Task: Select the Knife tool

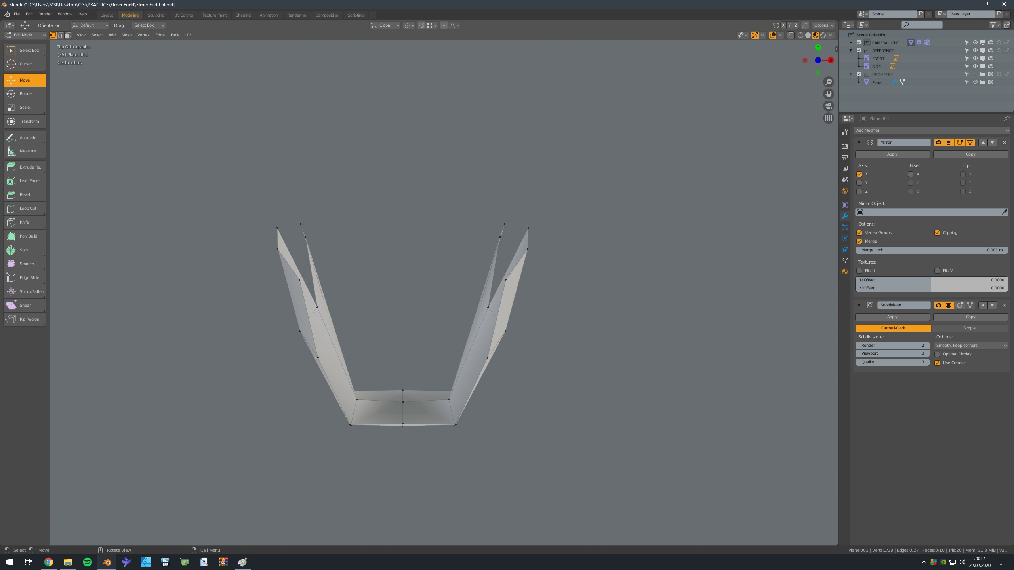Action: pos(25,222)
